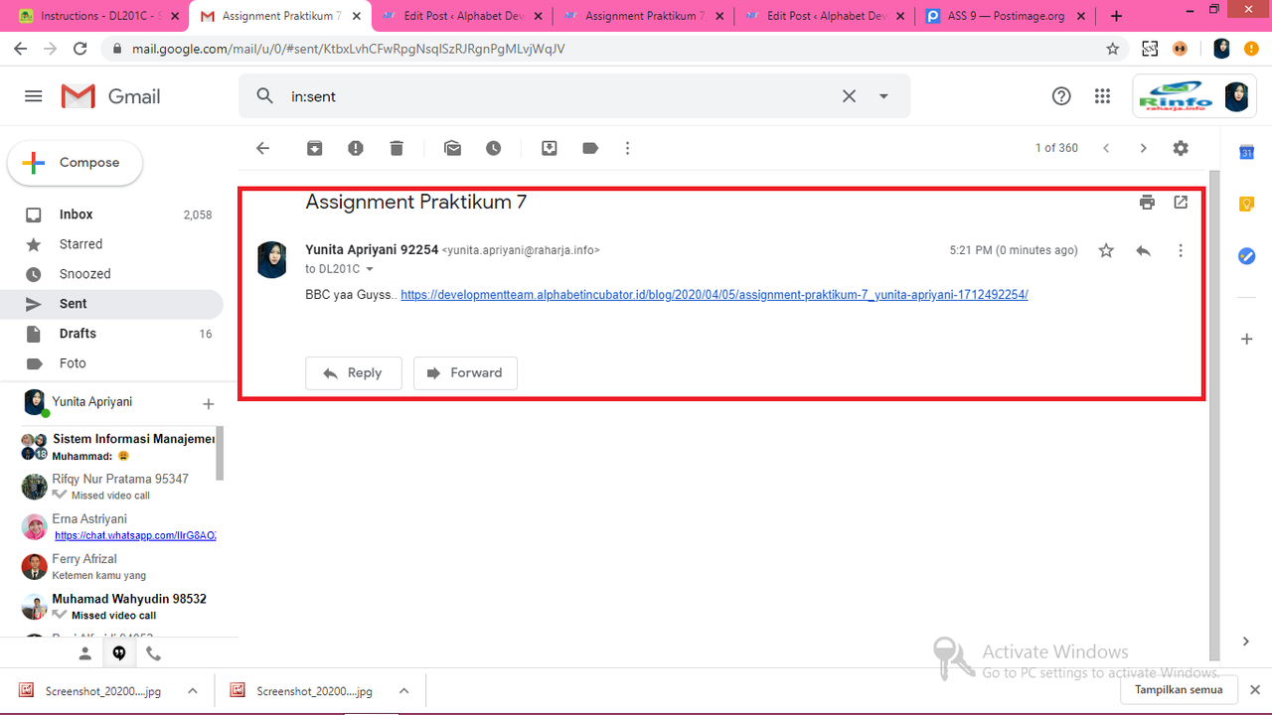
Task: Show recipient details arrow next to DL201C
Action: 370,269
